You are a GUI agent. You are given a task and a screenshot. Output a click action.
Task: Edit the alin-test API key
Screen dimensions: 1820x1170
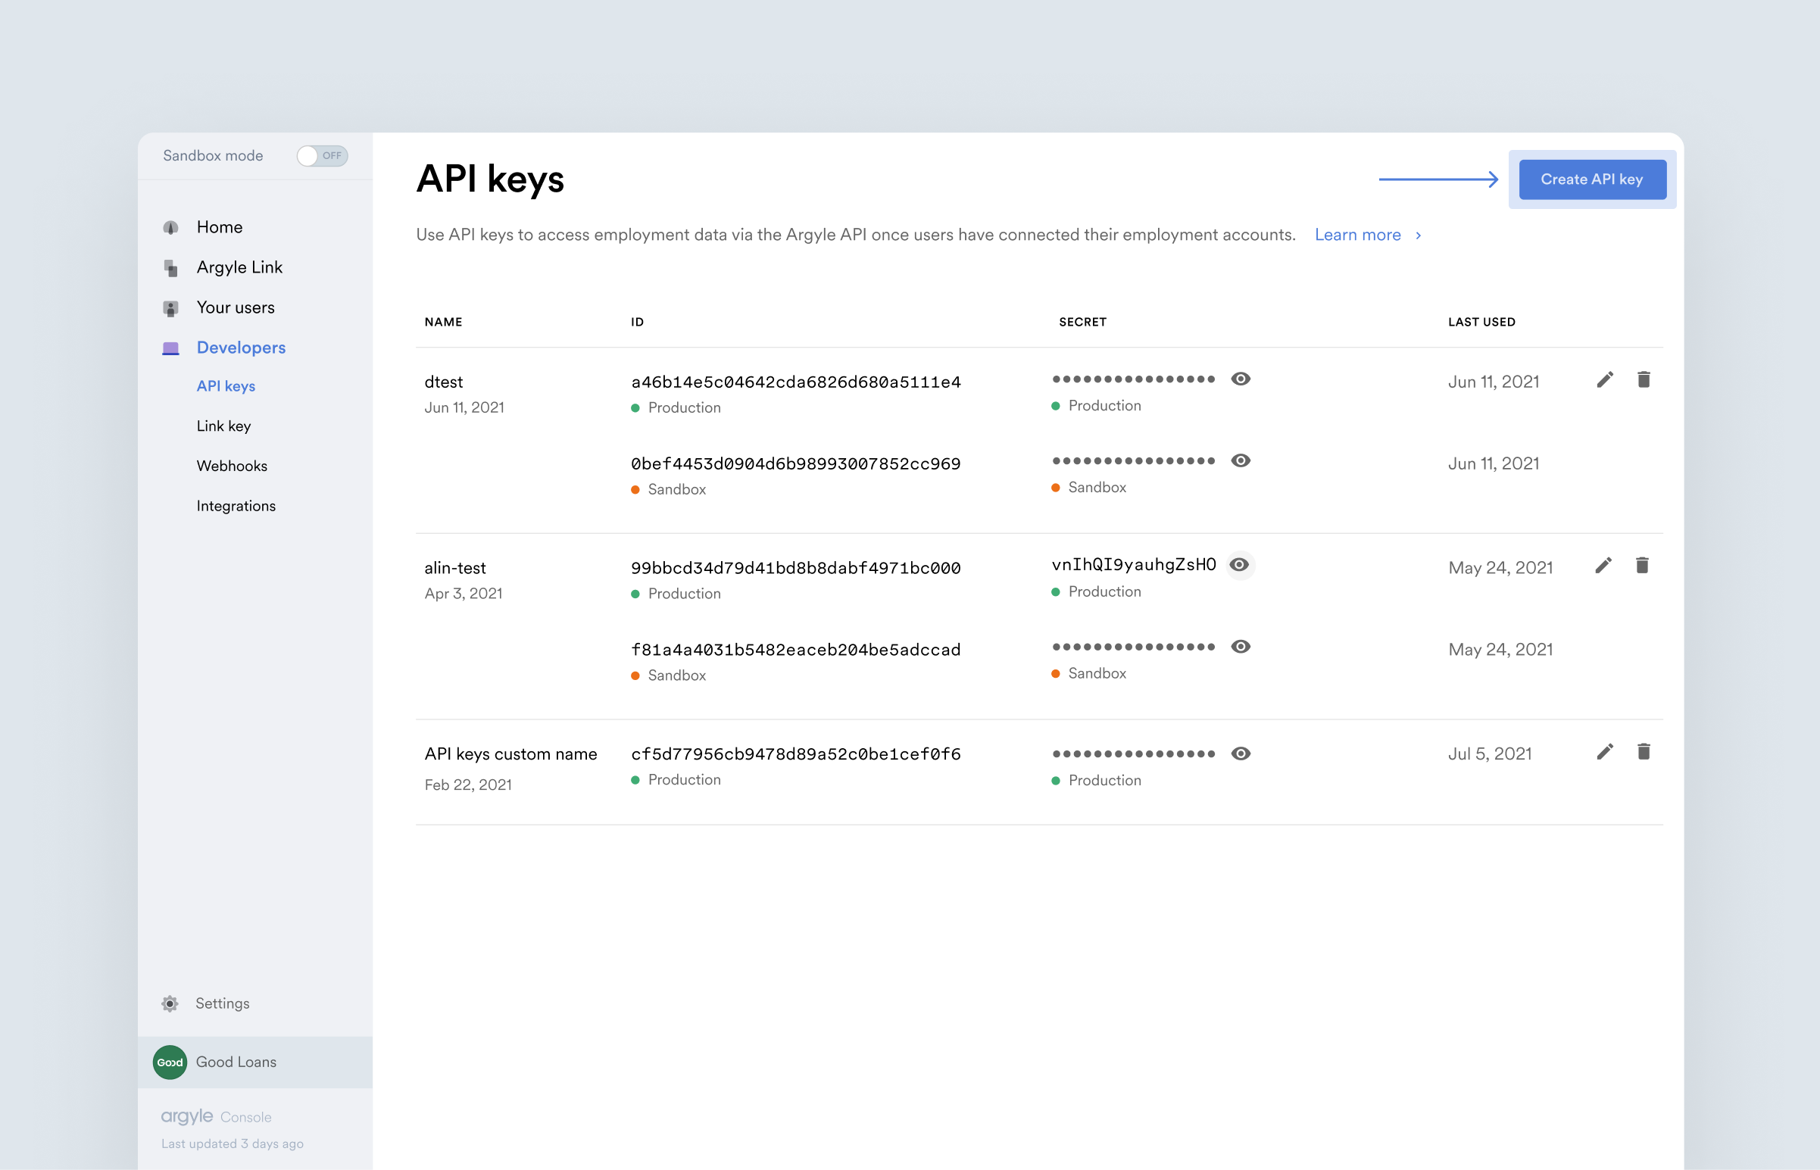click(1603, 566)
